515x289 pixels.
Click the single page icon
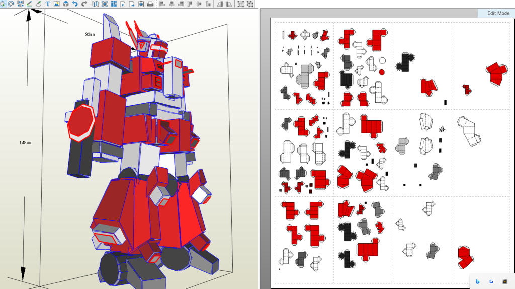click(123, 4)
